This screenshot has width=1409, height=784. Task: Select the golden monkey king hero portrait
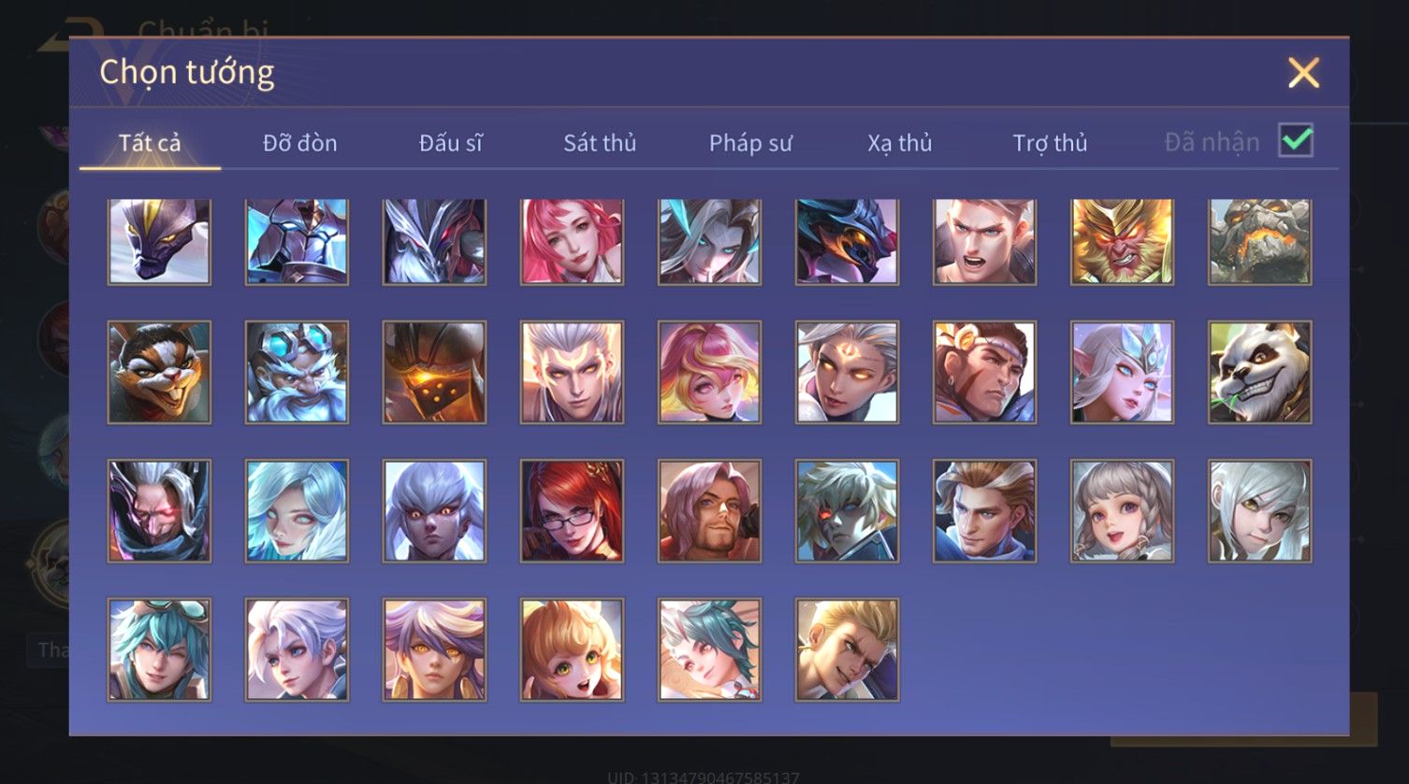tap(1122, 241)
